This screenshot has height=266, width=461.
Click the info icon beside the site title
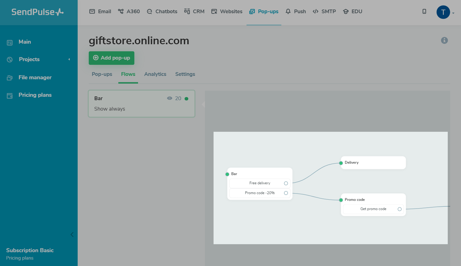[x=444, y=40]
